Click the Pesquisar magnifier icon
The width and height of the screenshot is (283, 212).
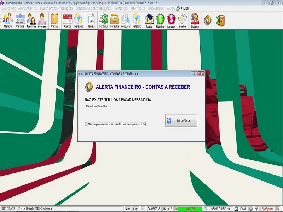point(126,20)
